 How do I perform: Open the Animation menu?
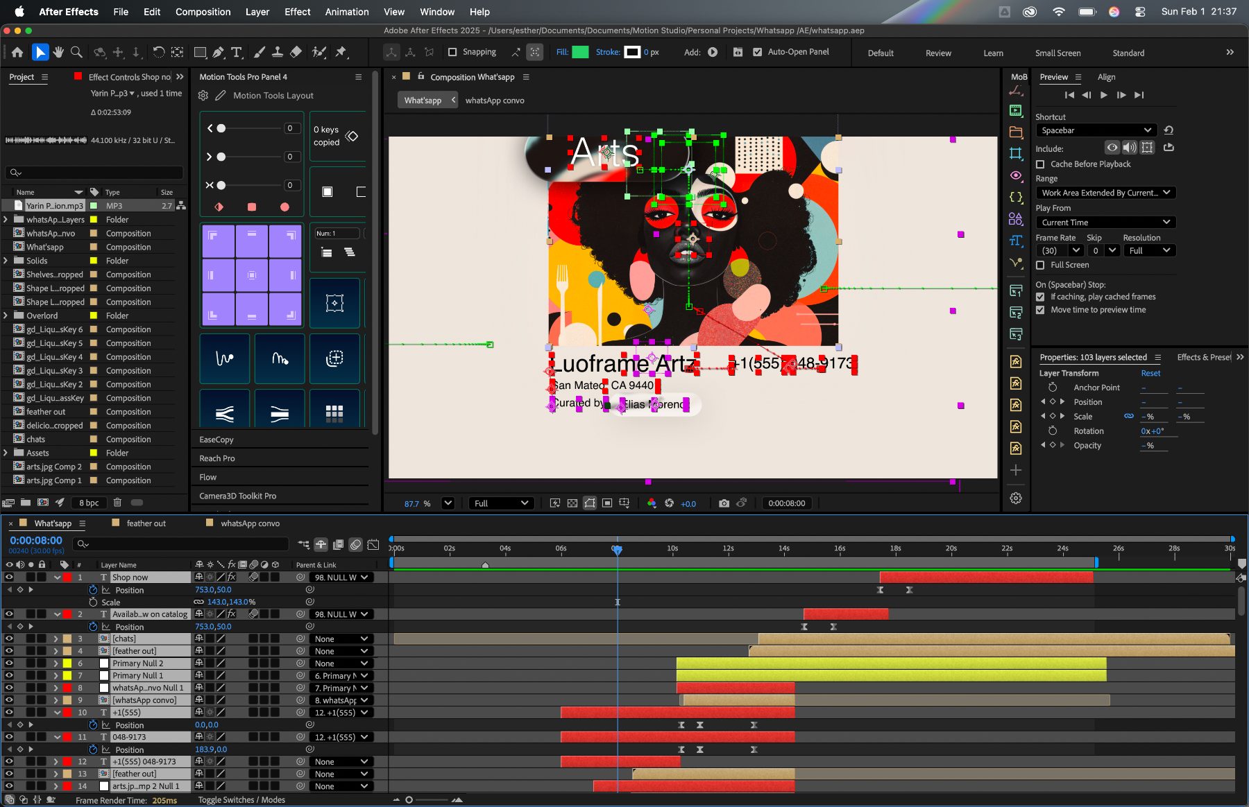click(x=347, y=12)
